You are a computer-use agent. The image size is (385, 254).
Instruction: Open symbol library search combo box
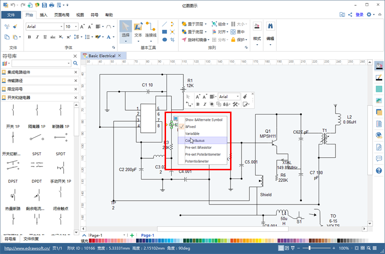(x=42, y=63)
